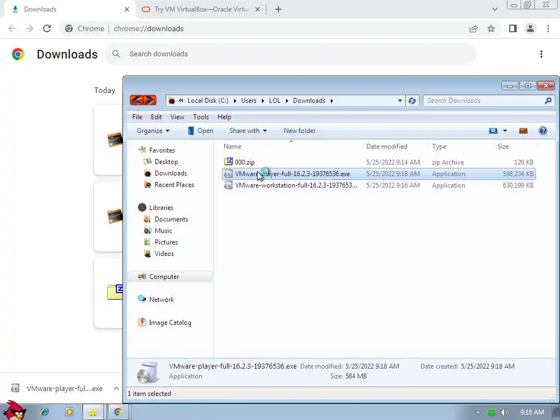
Task: Open Image Catalog in sidebar
Action: (170, 323)
